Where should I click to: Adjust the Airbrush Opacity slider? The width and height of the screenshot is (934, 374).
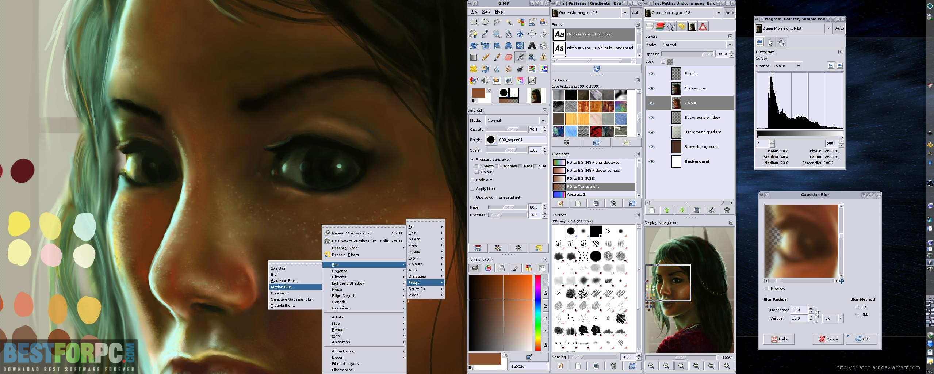pos(506,130)
